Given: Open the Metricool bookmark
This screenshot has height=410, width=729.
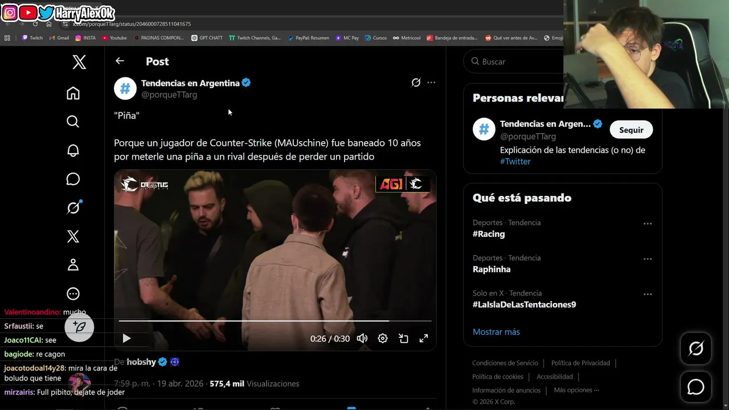Looking at the screenshot, I should pyautogui.click(x=407, y=38).
